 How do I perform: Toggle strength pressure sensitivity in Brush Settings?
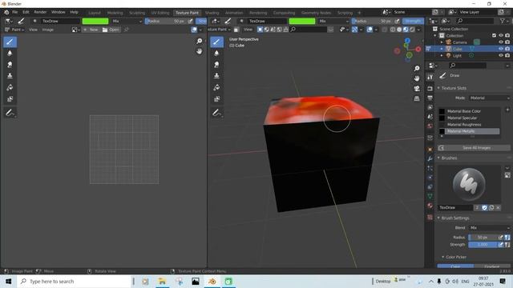point(500,245)
